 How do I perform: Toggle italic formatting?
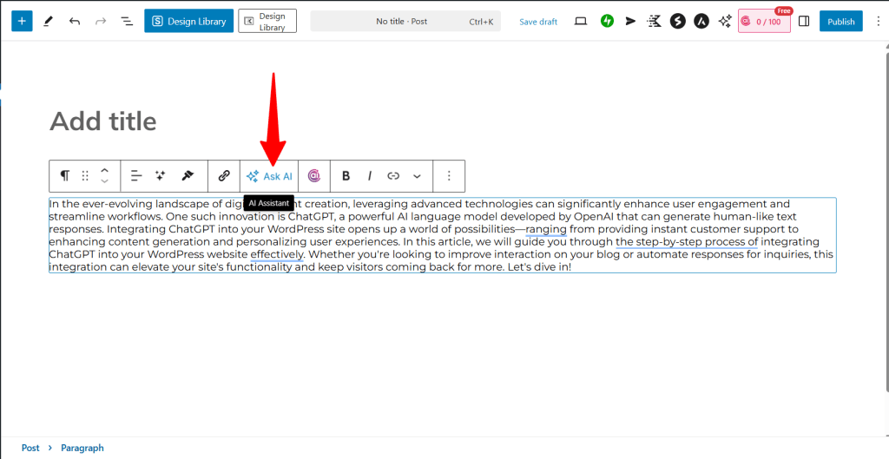click(370, 175)
